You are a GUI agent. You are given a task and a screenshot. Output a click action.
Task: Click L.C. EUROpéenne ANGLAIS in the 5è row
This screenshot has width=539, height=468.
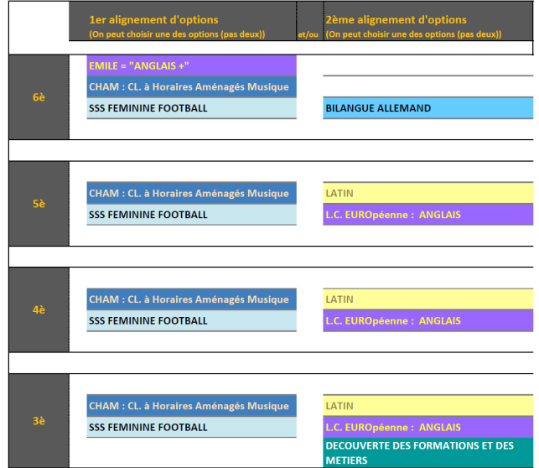click(x=428, y=215)
